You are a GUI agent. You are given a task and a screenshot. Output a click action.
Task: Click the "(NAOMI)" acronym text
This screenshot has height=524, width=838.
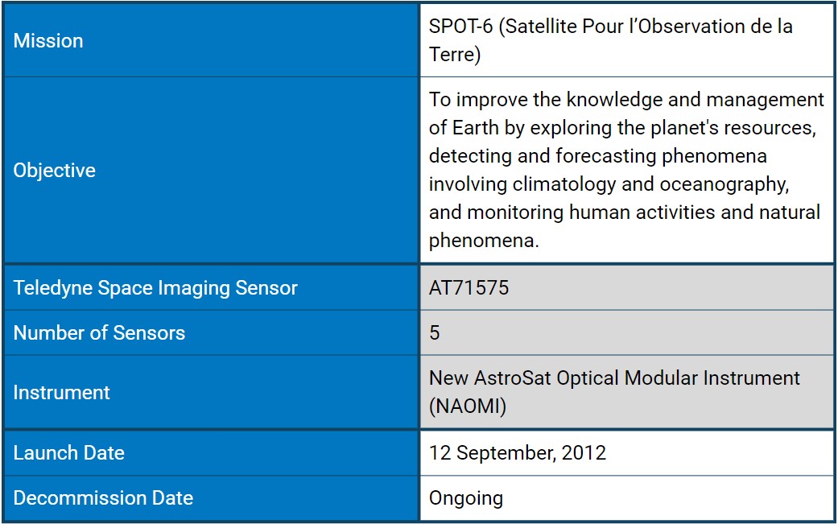468,406
